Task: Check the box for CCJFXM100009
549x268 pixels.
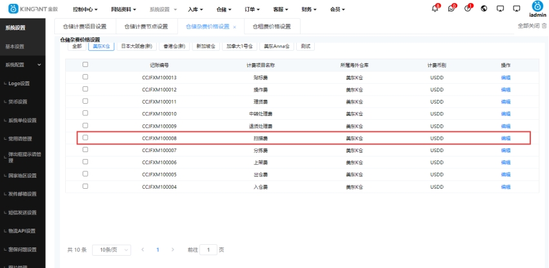Action: 85,125
